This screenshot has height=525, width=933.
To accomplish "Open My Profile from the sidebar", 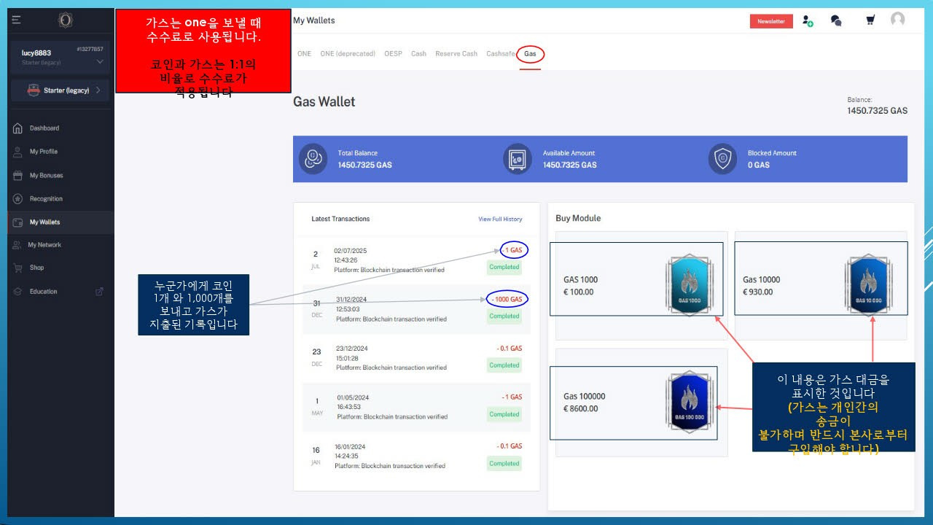I will coord(44,152).
